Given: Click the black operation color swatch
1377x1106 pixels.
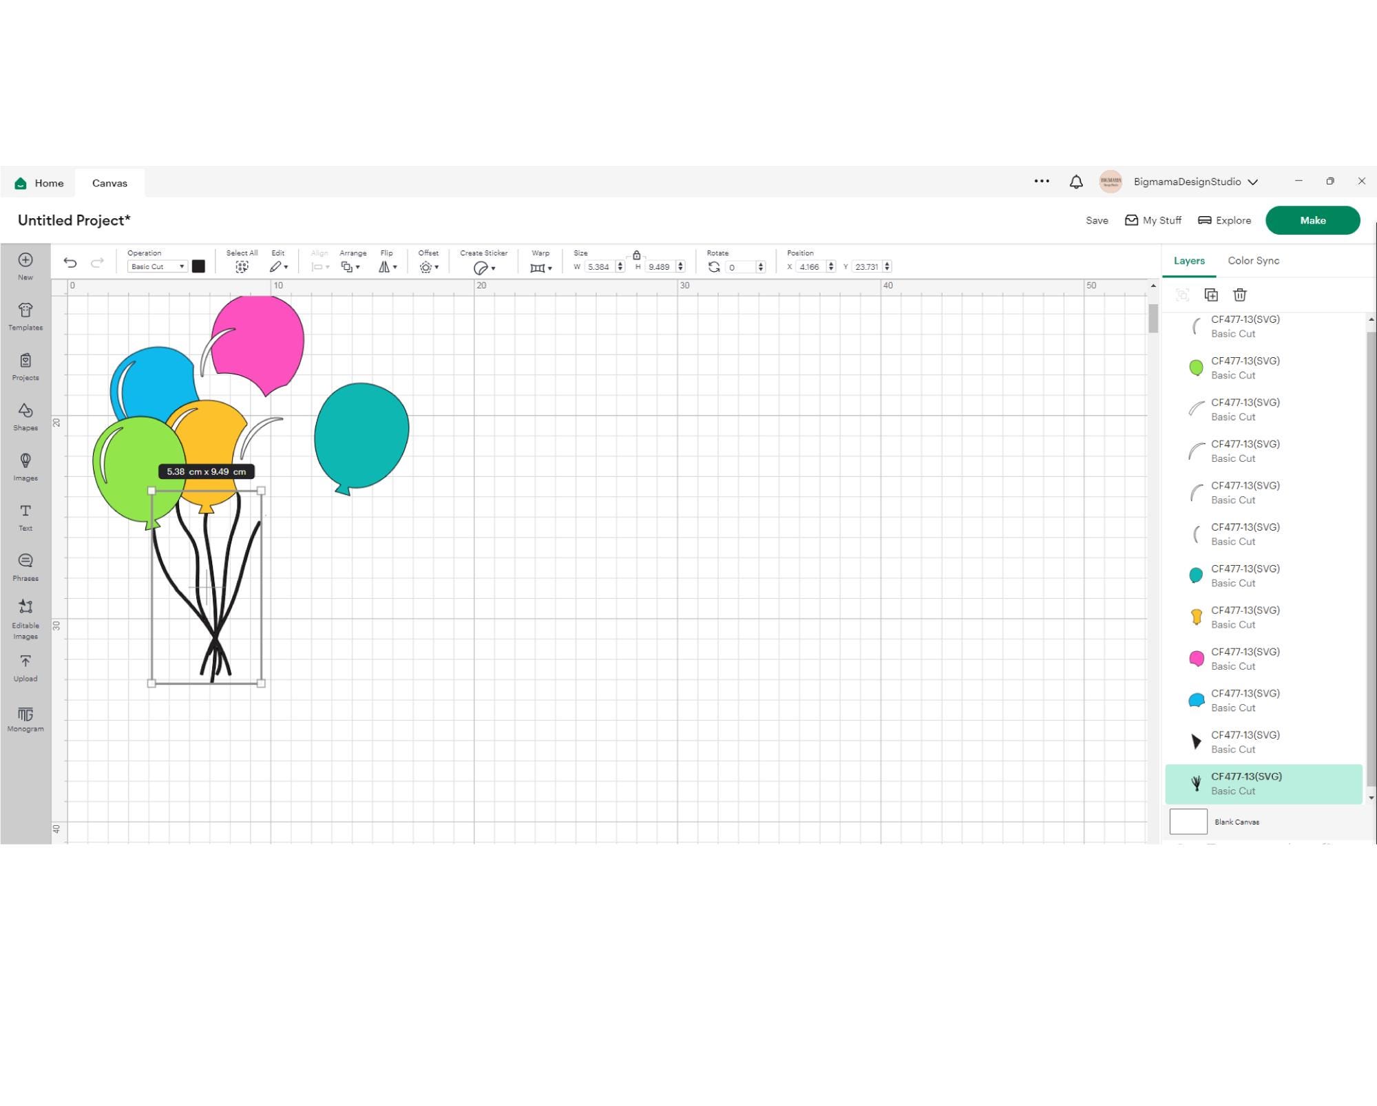Looking at the screenshot, I should click(x=198, y=266).
